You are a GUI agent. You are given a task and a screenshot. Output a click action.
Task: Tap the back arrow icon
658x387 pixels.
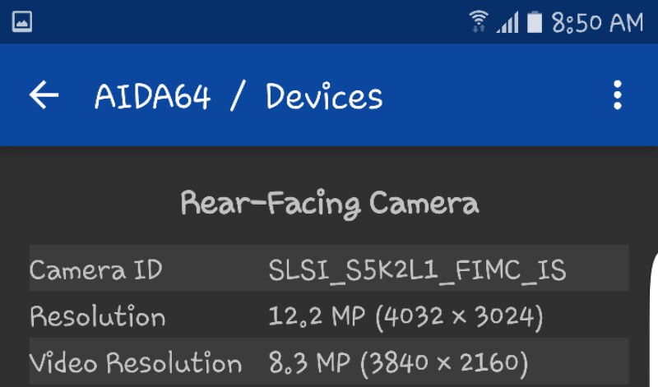tap(44, 95)
